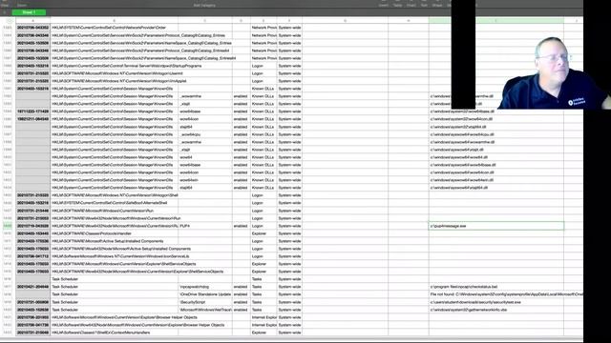Select the npcap checkstatus.bat path cell

[x=496, y=287]
